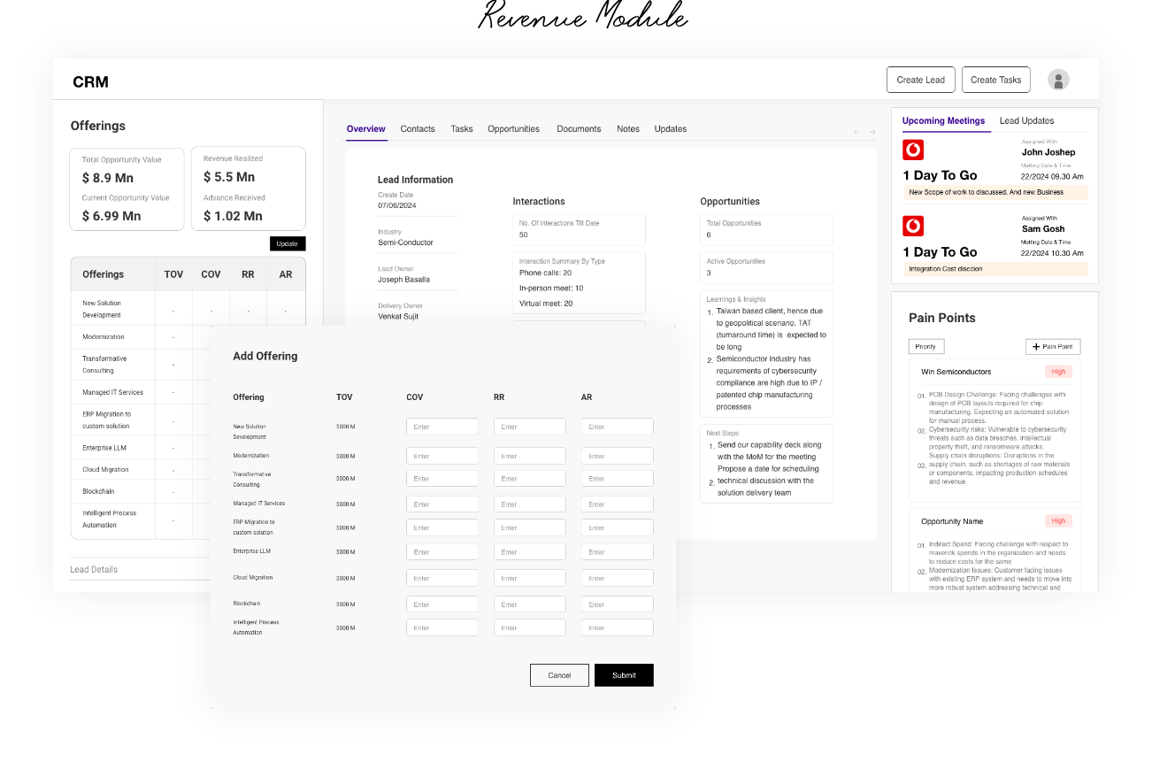
Task: Click COV field for New Solution Development
Action: point(442,427)
